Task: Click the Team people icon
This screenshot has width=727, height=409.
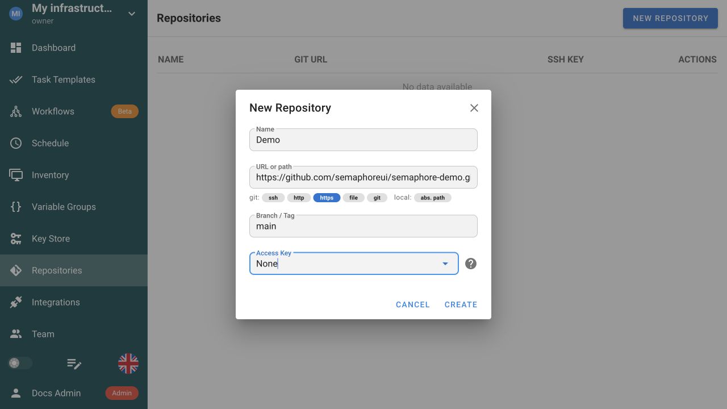Action: [x=16, y=334]
